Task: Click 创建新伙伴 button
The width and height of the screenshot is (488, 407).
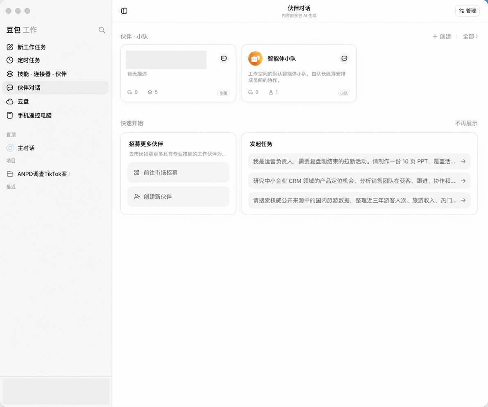Action: [x=178, y=197]
